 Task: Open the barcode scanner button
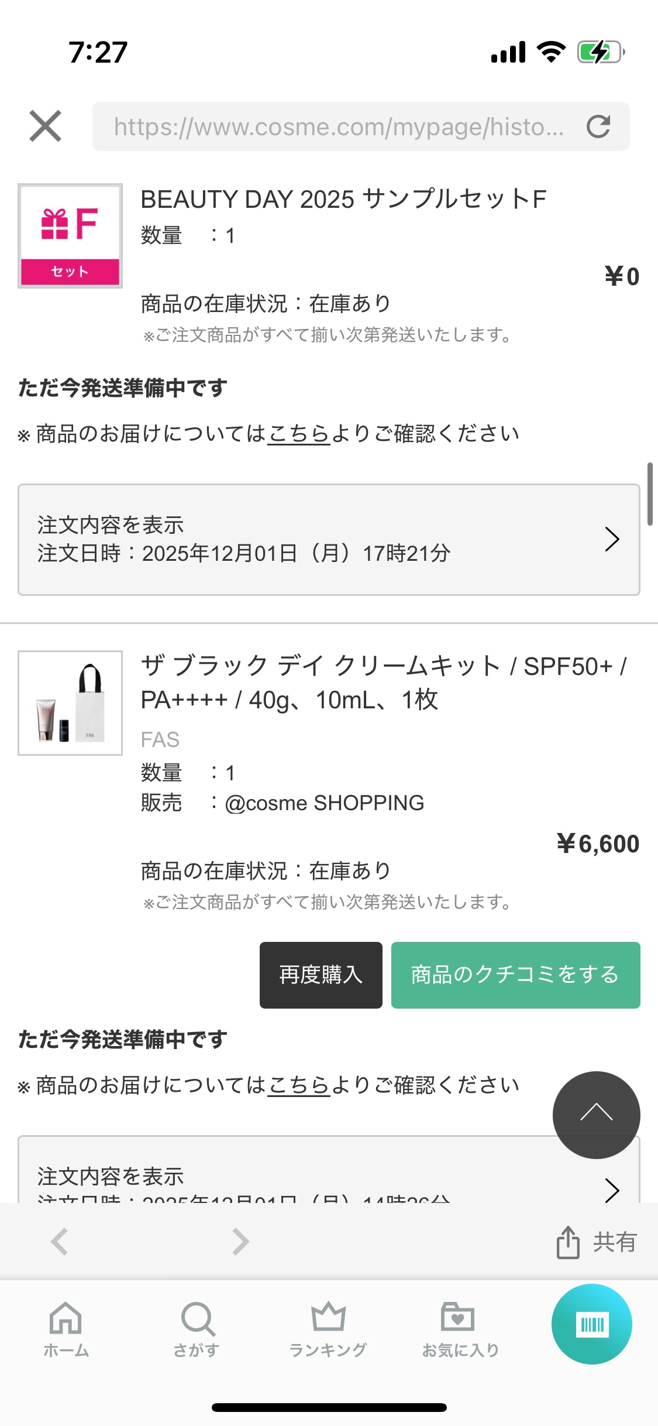pos(591,1324)
